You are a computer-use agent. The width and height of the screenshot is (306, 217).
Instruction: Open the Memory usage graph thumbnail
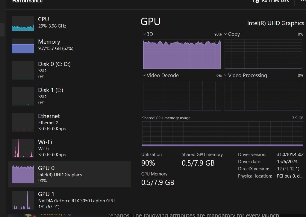[23, 46]
